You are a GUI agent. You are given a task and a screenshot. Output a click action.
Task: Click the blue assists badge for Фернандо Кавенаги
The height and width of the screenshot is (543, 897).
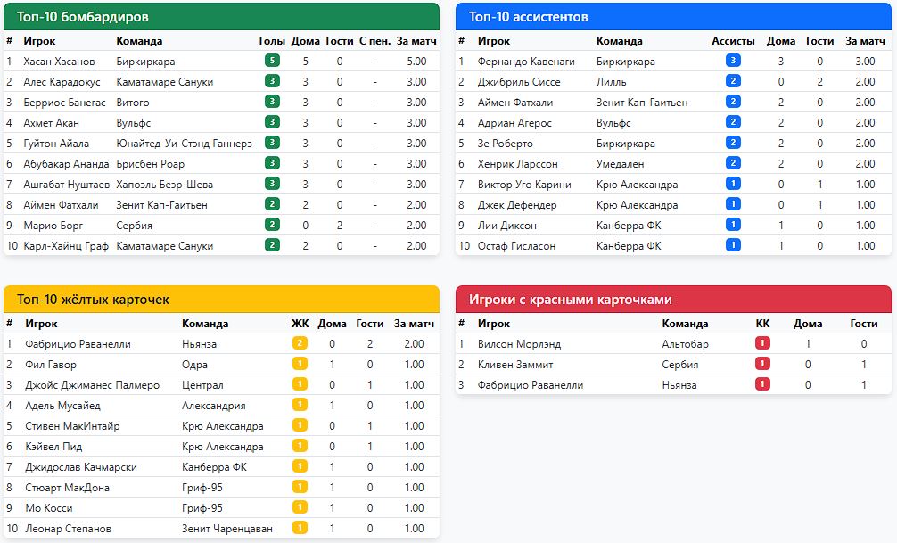click(x=733, y=61)
